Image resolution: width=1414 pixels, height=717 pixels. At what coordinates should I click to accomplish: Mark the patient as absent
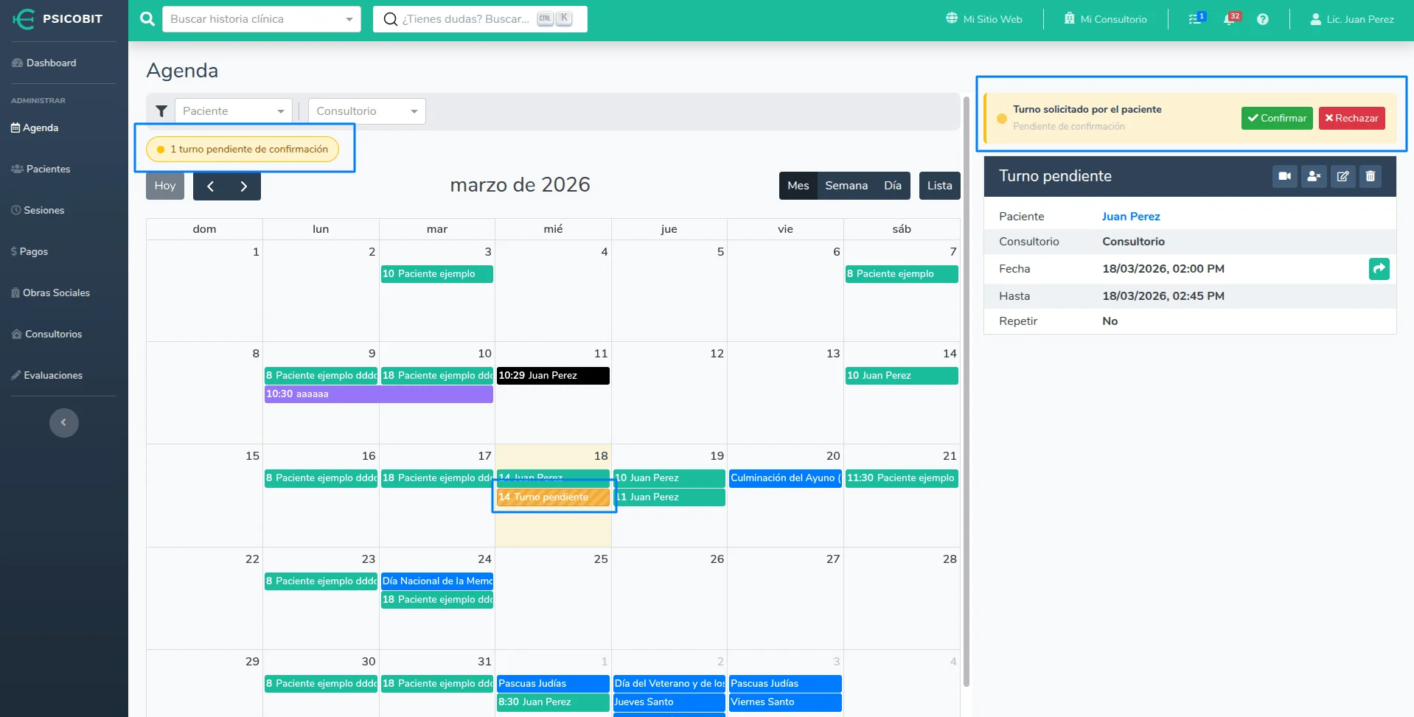(1314, 176)
